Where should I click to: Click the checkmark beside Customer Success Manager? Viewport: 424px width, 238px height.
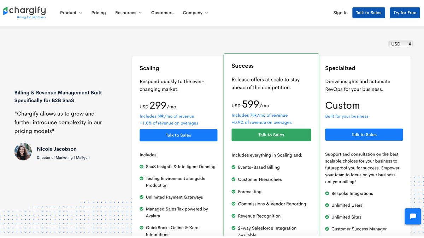(326, 229)
